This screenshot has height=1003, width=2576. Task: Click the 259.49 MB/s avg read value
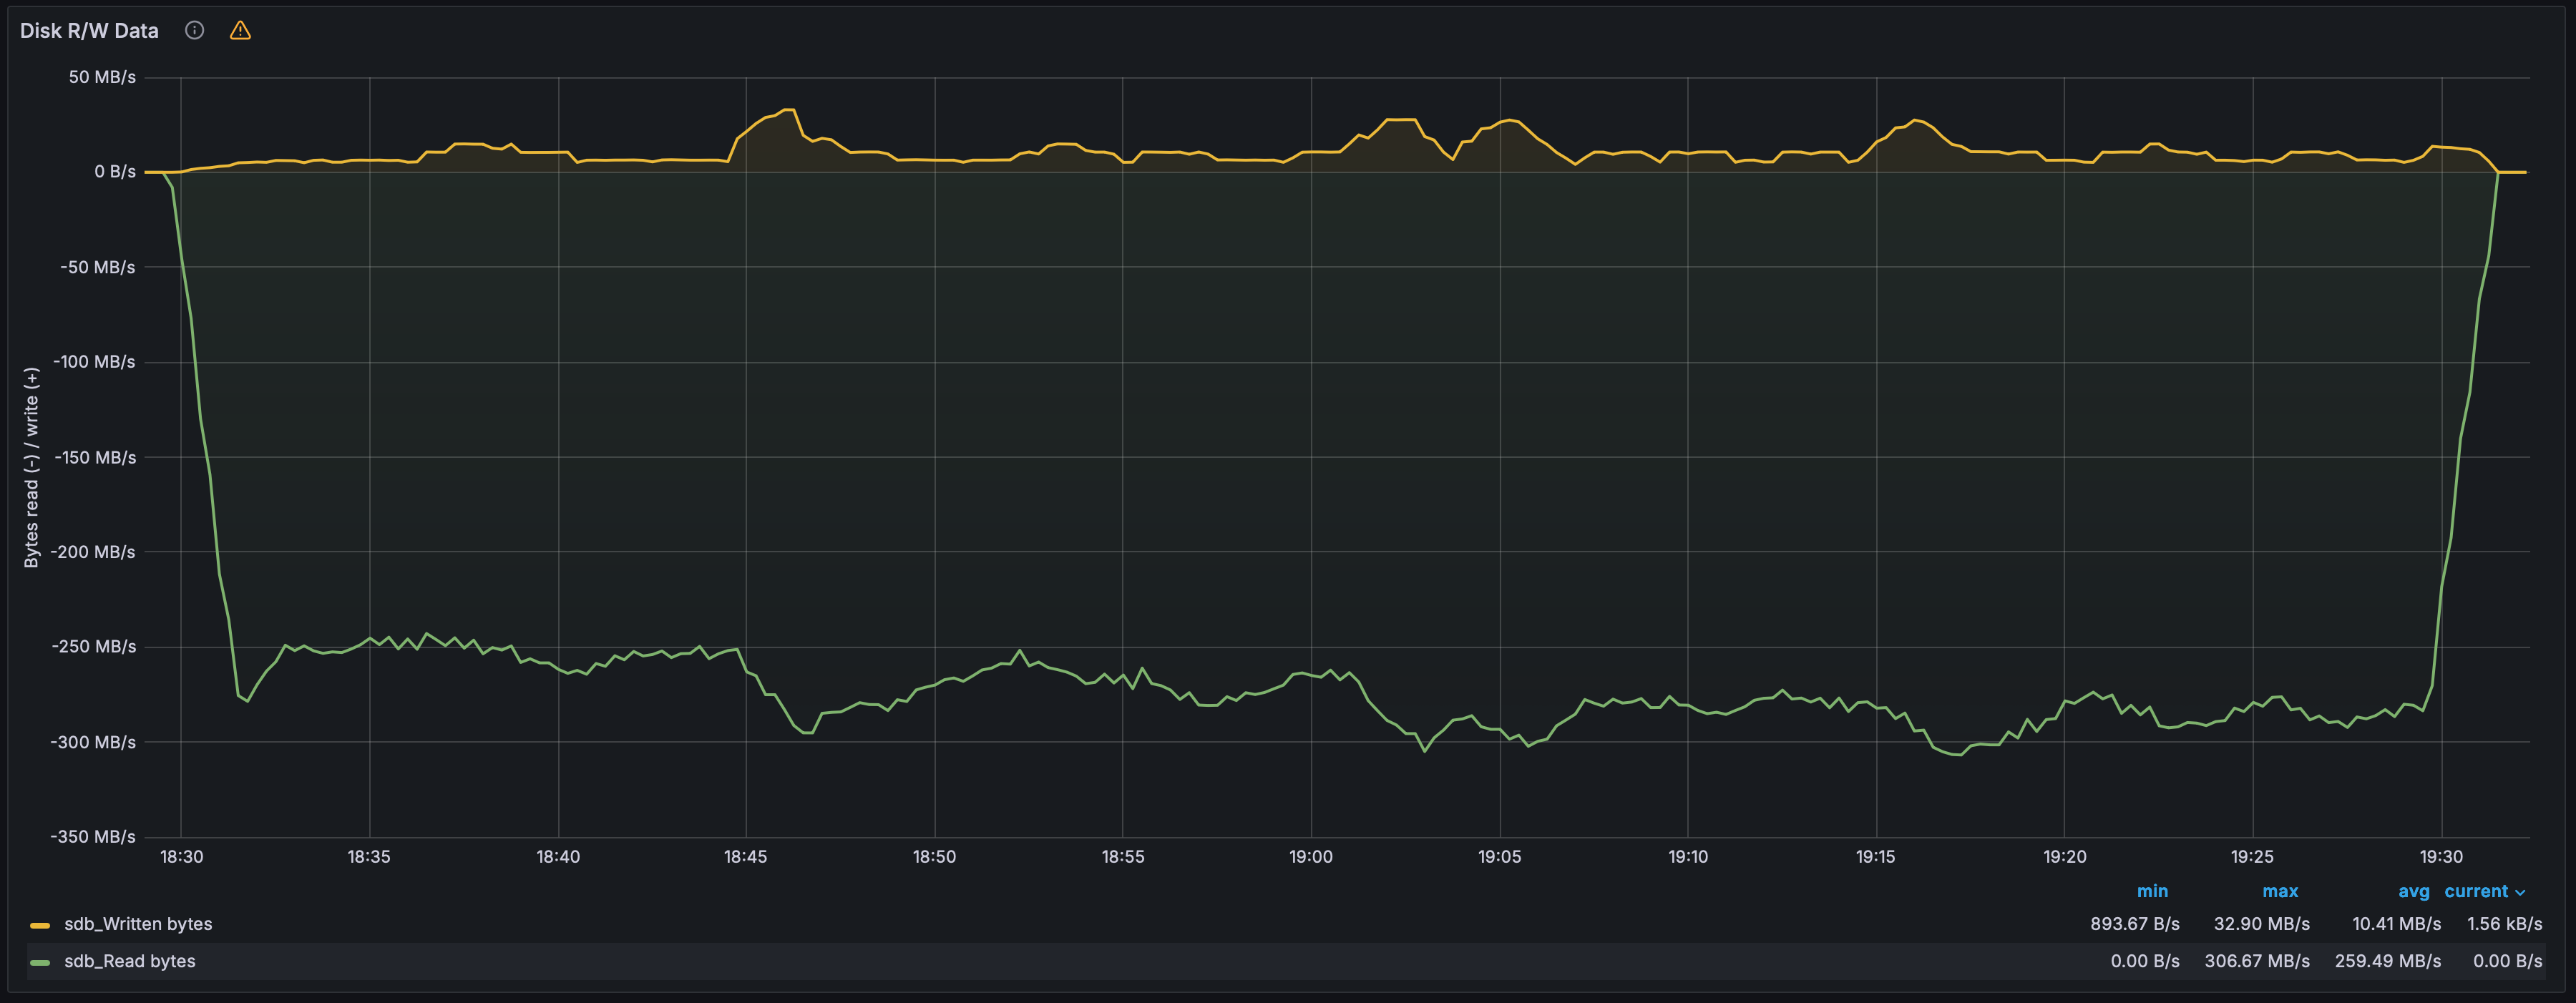(2388, 961)
